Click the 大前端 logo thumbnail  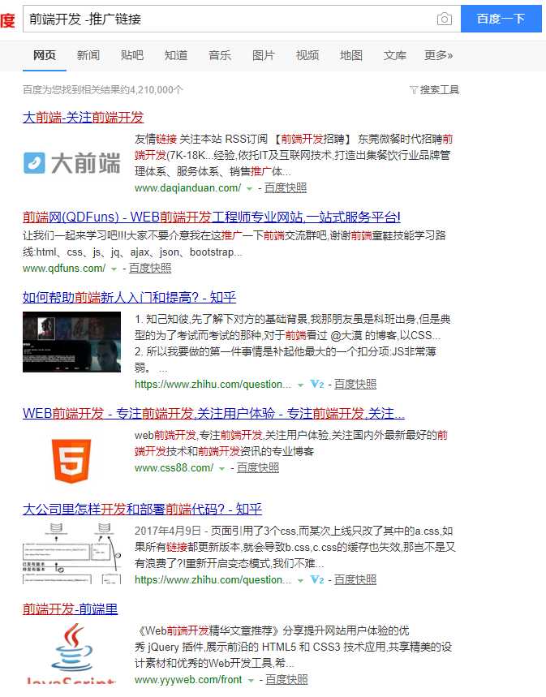pos(71,163)
